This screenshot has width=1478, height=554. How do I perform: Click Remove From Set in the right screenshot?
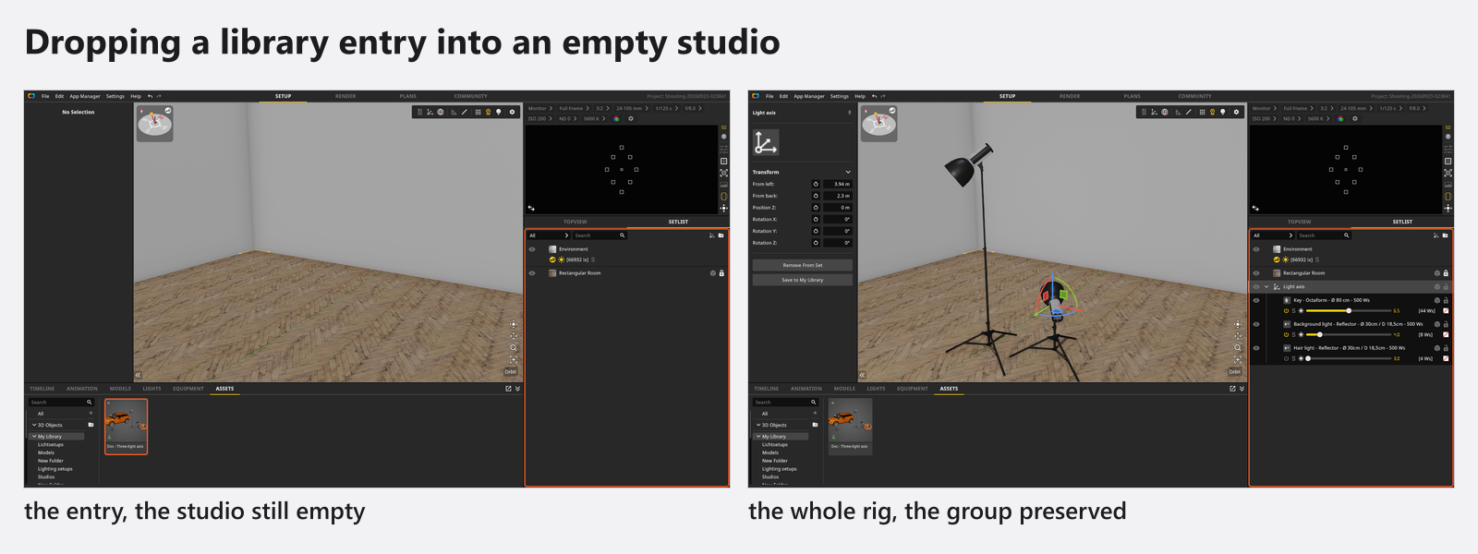point(803,265)
